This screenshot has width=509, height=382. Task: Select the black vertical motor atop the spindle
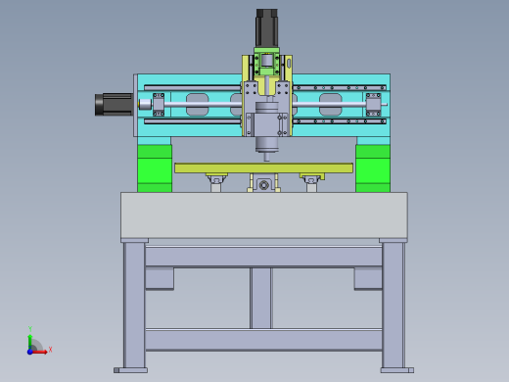tap(266, 28)
